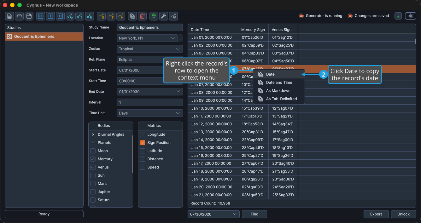Click the Export button
Screen dimensions: 421x223
[x=376, y=214]
